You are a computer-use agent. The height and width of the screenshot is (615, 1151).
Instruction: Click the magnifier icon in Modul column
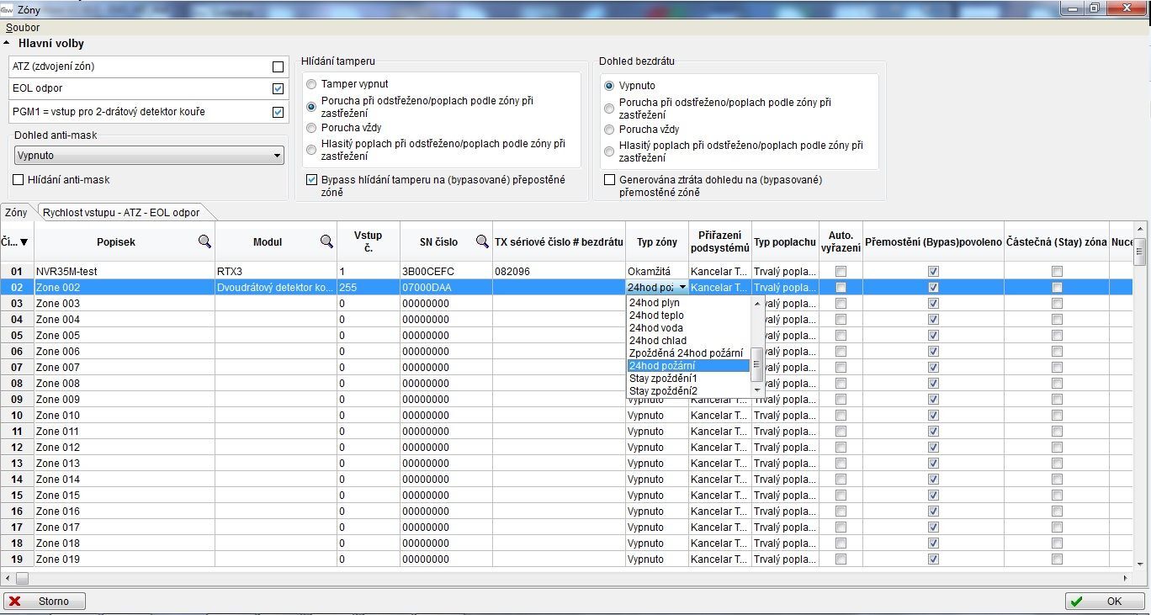(326, 241)
